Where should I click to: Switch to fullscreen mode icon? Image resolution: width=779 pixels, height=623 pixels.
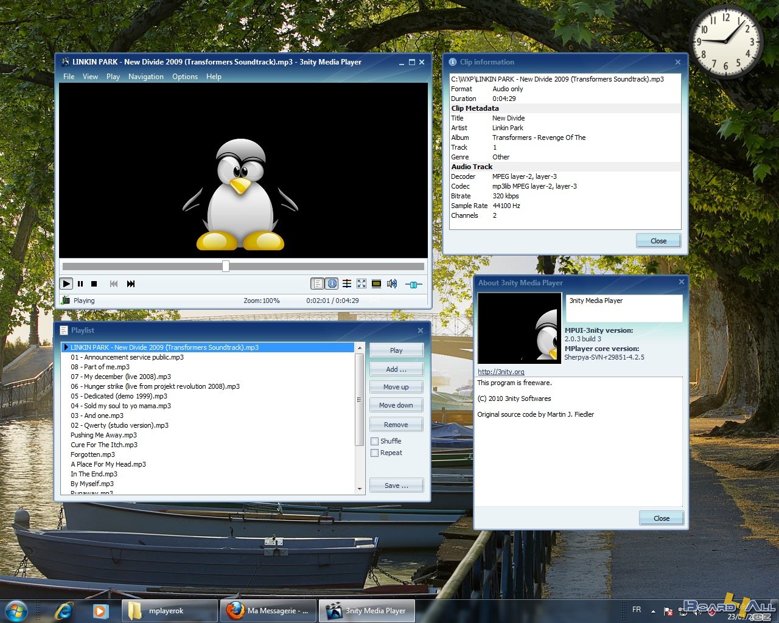(x=362, y=284)
